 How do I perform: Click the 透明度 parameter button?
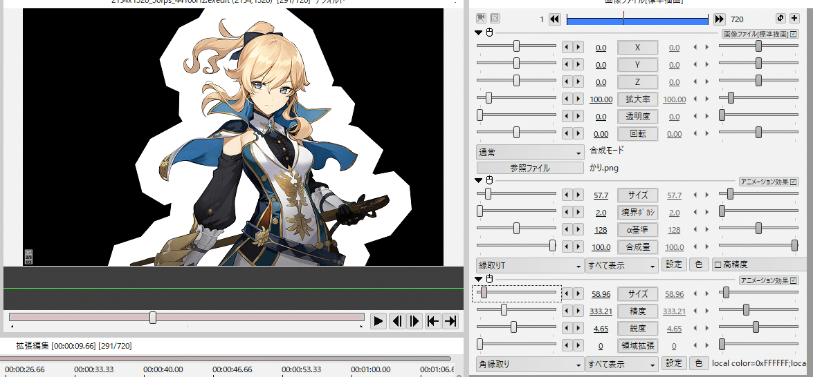(638, 117)
